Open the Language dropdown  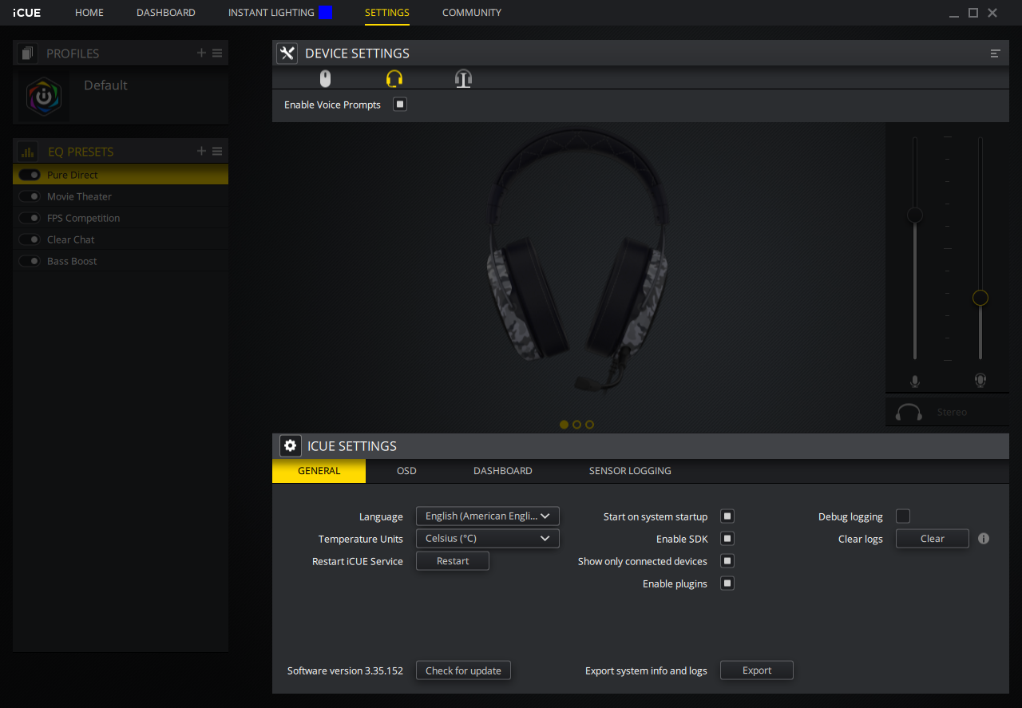[488, 516]
